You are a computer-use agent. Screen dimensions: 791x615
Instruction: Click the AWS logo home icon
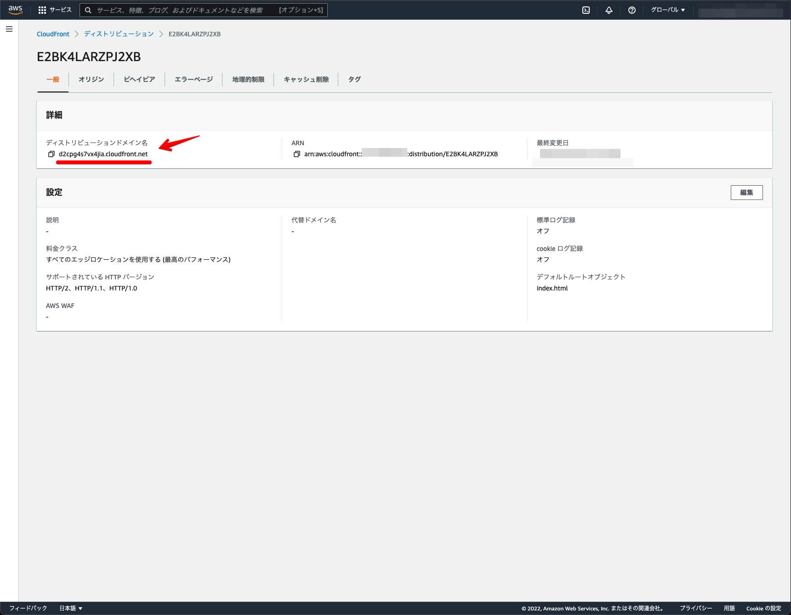click(x=15, y=10)
